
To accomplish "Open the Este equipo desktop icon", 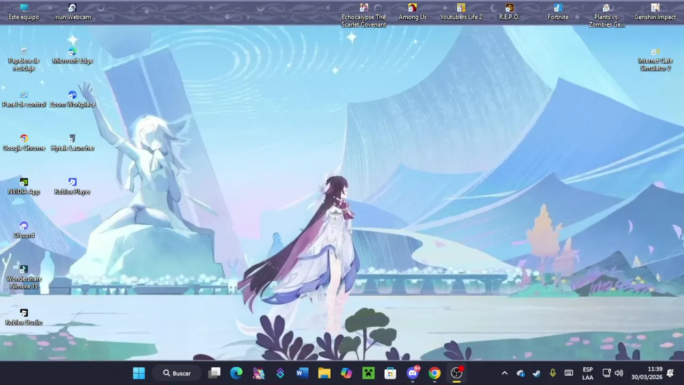I will (x=24, y=12).
